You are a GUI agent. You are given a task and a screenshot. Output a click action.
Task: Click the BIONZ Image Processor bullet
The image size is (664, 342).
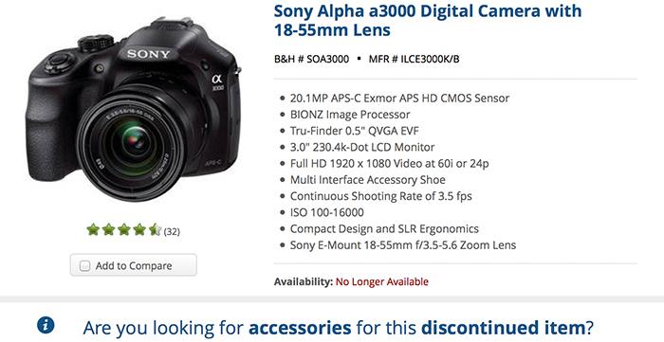[x=350, y=115]
